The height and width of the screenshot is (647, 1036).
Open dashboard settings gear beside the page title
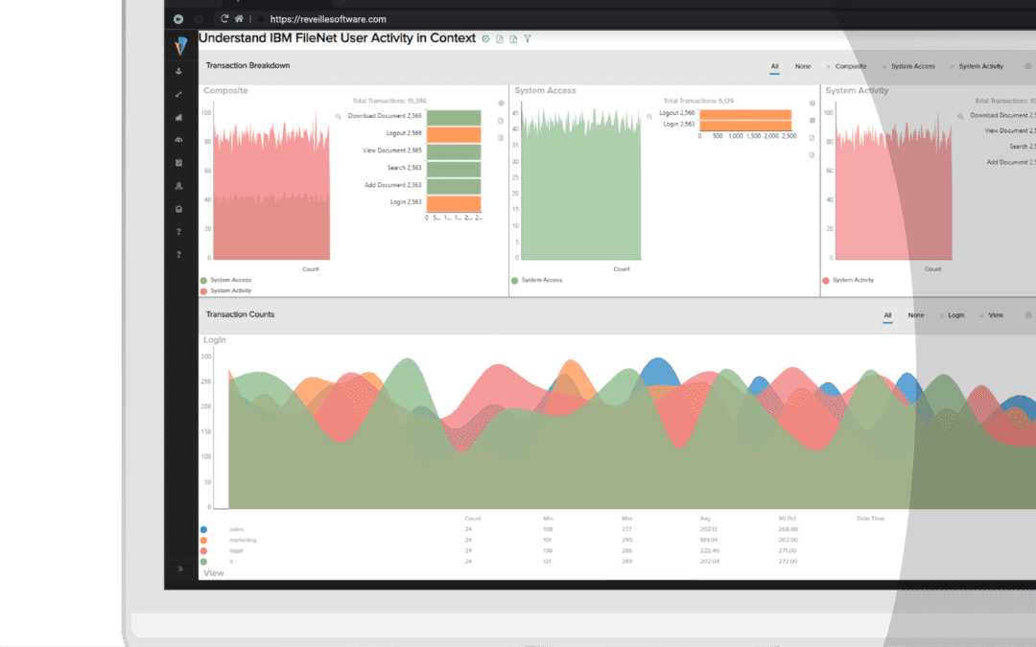[485, 39]
